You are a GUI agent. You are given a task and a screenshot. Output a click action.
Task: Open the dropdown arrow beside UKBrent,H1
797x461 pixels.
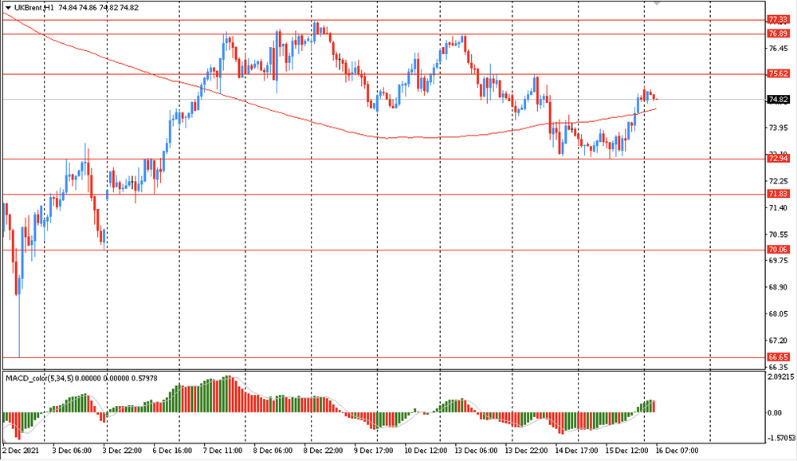point(7,7)
